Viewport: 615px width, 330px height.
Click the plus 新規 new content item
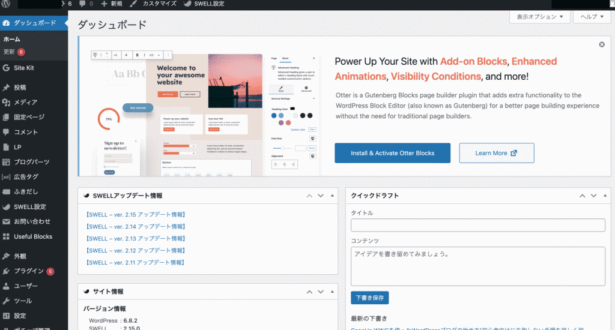click(112, 4)
